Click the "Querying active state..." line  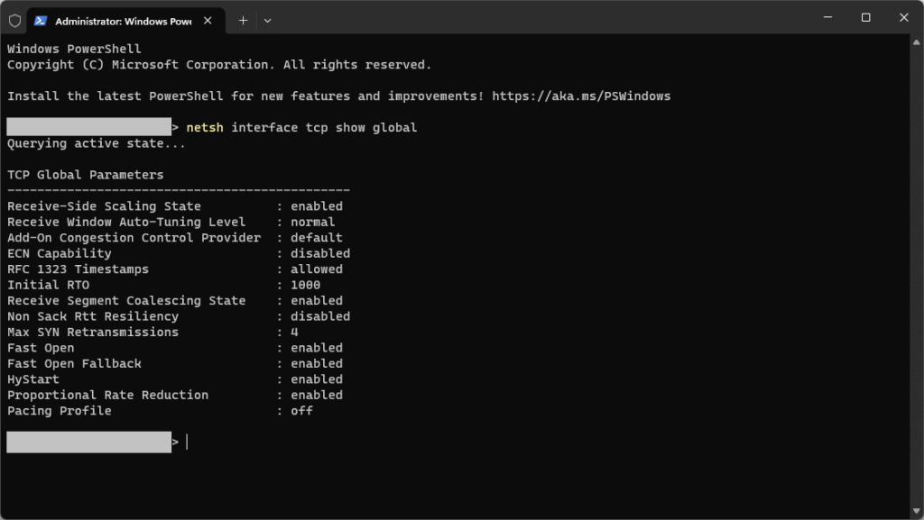coord(97,143)
